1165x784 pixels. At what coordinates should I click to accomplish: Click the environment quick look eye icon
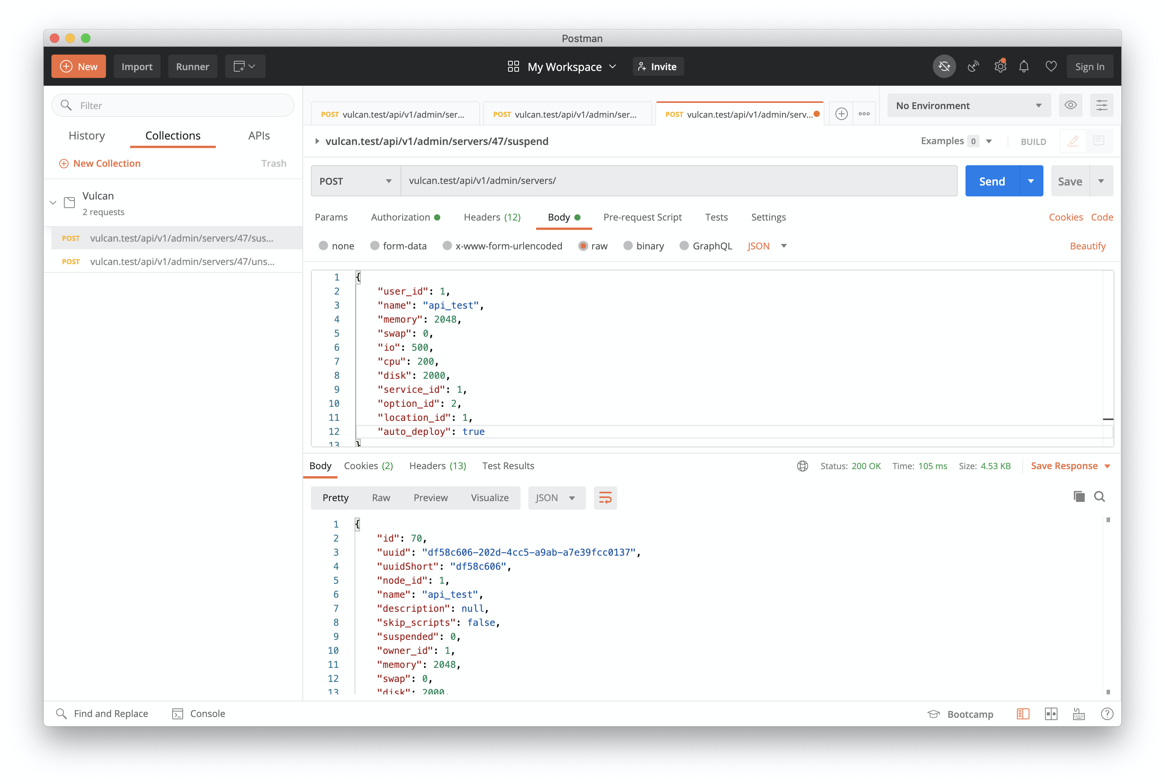click(x=1070, y=105)
